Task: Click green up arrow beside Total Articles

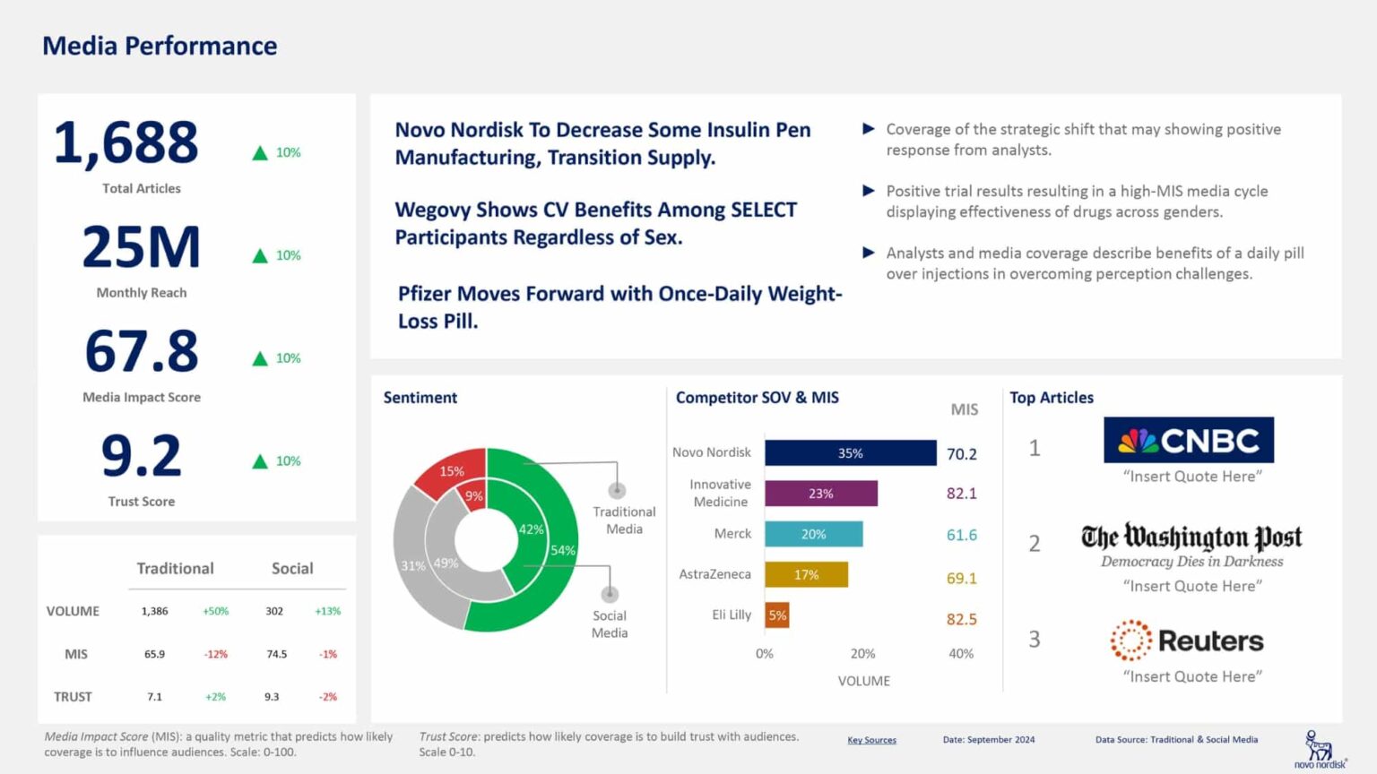Action: [x=260, y=153]
